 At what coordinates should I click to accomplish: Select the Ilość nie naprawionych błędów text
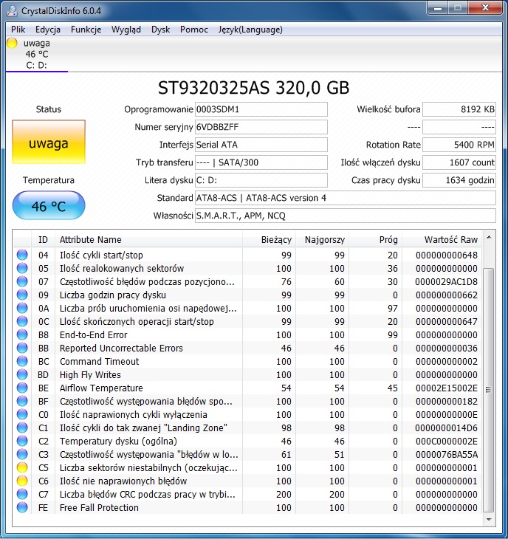(123, 481)
